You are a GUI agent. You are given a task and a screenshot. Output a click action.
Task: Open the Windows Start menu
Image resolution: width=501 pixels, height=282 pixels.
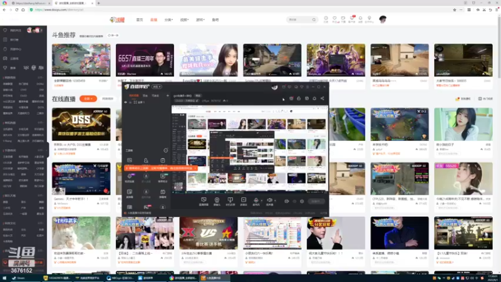tap(4, 278)
